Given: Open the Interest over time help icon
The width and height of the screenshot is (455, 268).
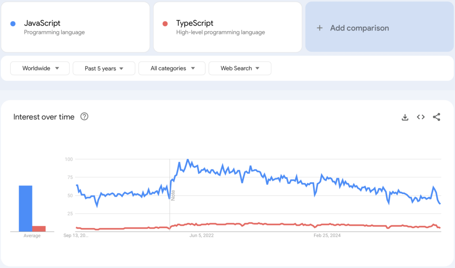Looking at the screenshot, I should [84, 117].
